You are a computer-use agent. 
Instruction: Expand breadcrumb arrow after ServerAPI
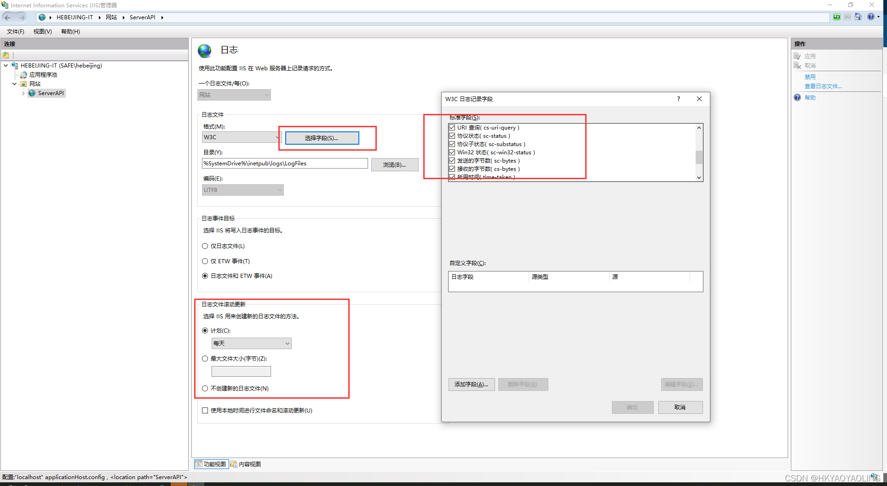click(162, 17)
